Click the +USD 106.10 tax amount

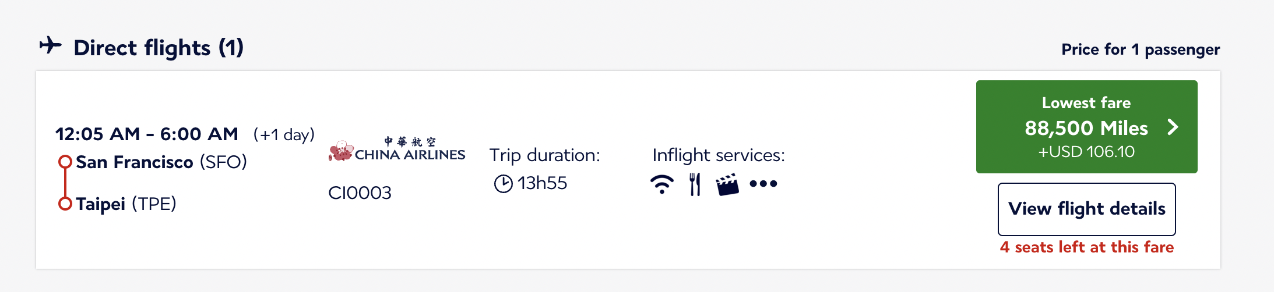[1086, 152]
